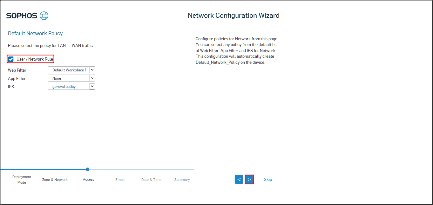Open the Date & Time step
This screenshot has height=205, width=433.
(x=151, y=180)
